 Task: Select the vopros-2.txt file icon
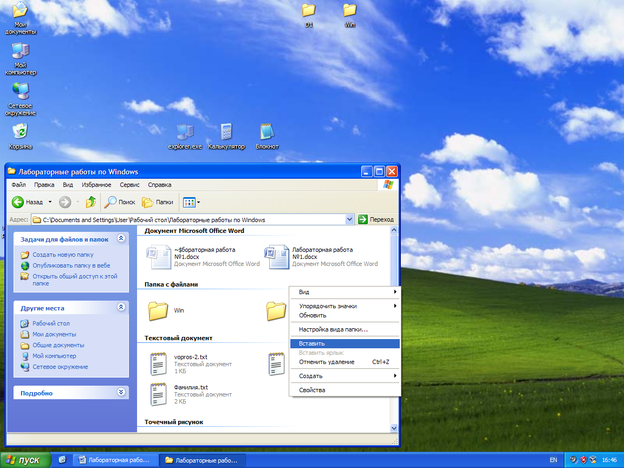[x=158, y=364]
